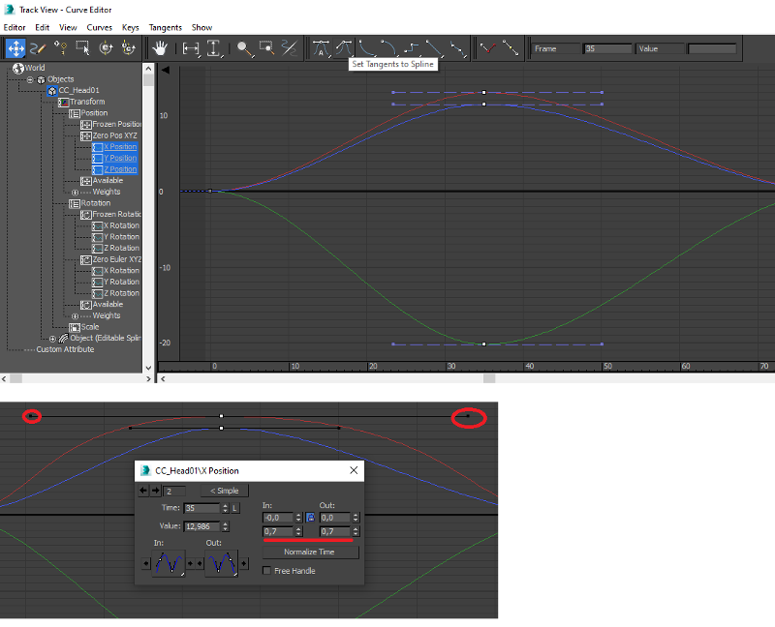Select the Transform tree item
Screen dimensions: 775x627
87,102
